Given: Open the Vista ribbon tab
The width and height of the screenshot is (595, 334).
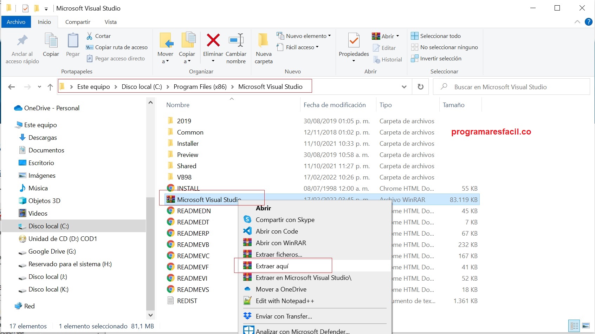Looking at the screenshot, I should pos(110,22).
